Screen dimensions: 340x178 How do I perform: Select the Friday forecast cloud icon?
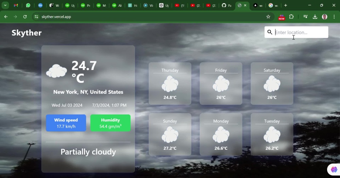221,84
